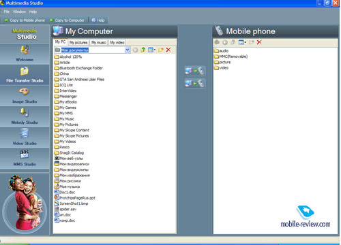Open Video Studio from sidebar
This screenshot has width=341, height=245.
[x=25, y=137]
